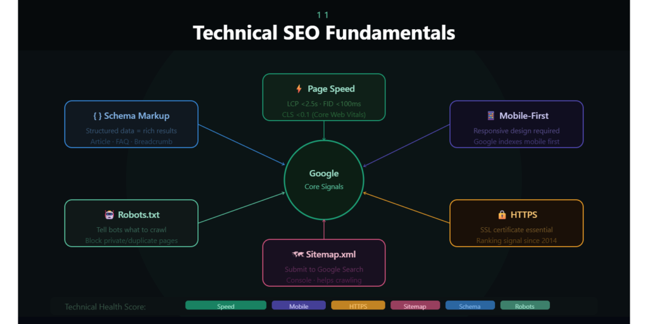This screenshot has height=324, width=648.
Task: Click the purple Mobile score bar
Action: point(299,306)
